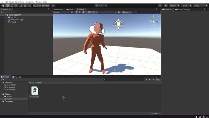Select the Rotate tool
Viewport: 209px width, 118px height.
(12, 6)
